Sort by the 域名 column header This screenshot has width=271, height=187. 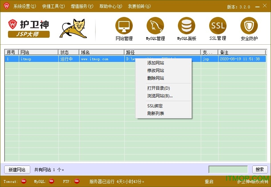pos(101,52)
